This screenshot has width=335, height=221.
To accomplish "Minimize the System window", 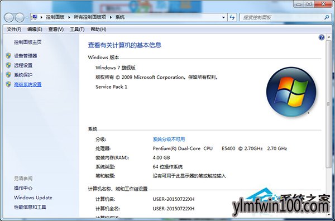I will [299, 4].
